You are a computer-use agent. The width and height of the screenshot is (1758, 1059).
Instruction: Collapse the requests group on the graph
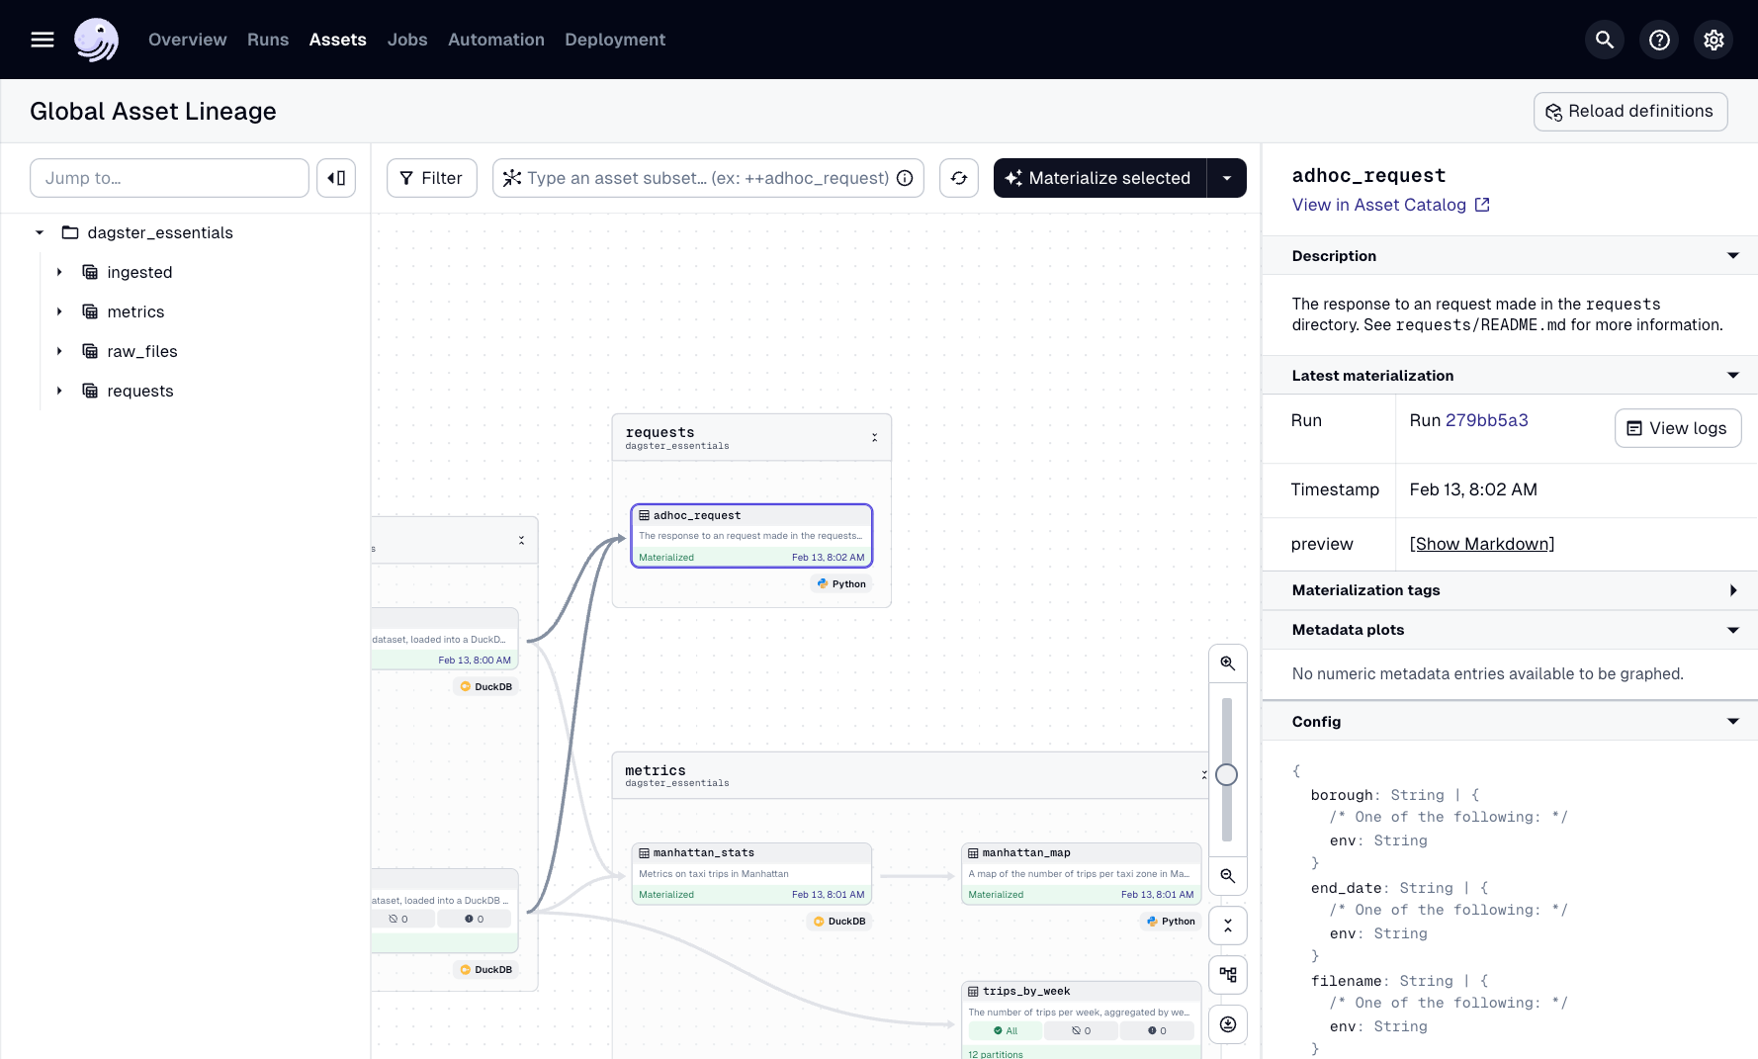click(x=874, y=436)
